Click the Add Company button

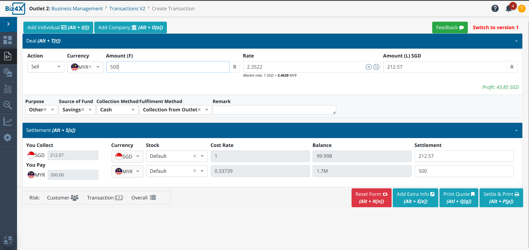(x=130, y=27)
